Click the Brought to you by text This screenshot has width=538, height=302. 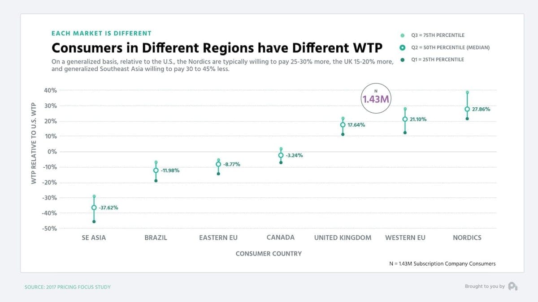tap(485, 286)
